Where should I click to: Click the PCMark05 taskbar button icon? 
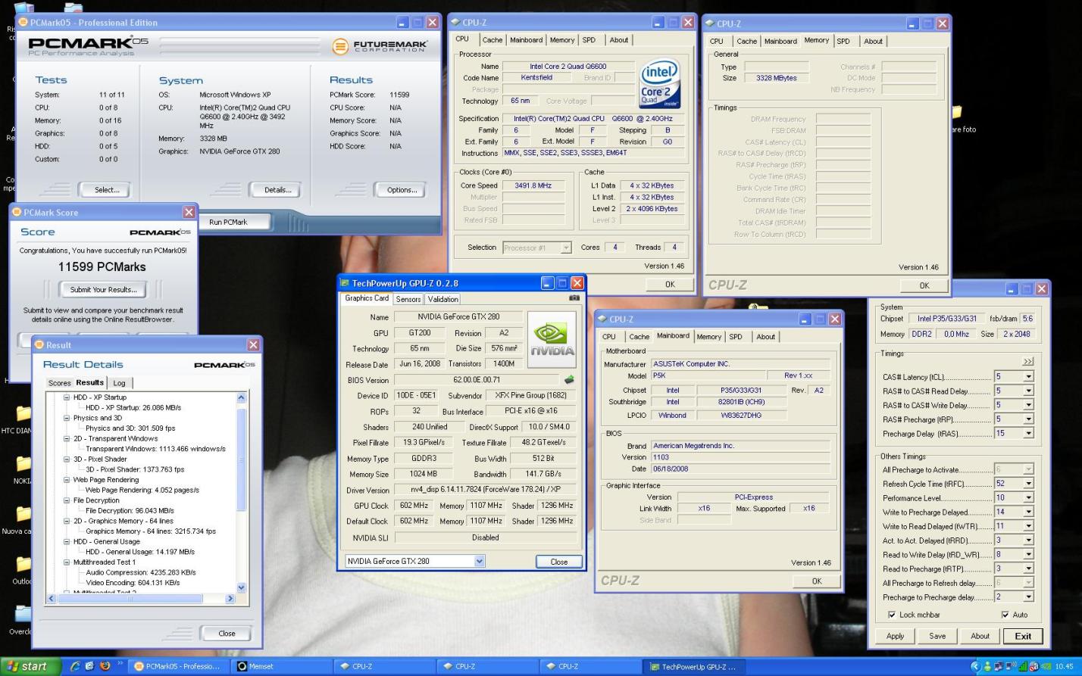tap(139, 666)
